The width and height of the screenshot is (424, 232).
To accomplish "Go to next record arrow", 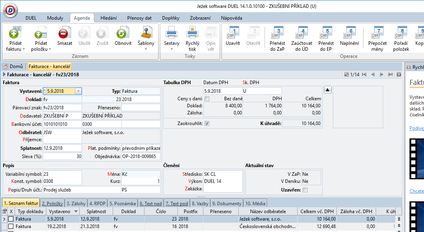I will (381, 74).
